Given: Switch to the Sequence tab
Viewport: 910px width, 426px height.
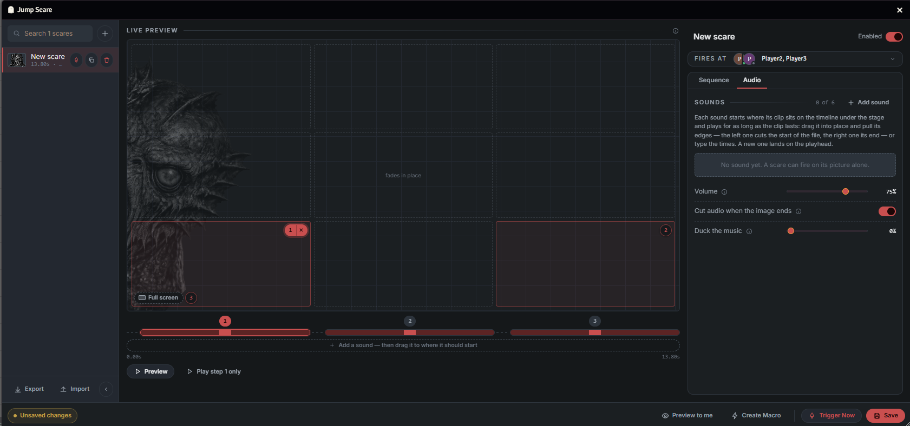Looking at the screenshot, I should [x=714, y=80].
